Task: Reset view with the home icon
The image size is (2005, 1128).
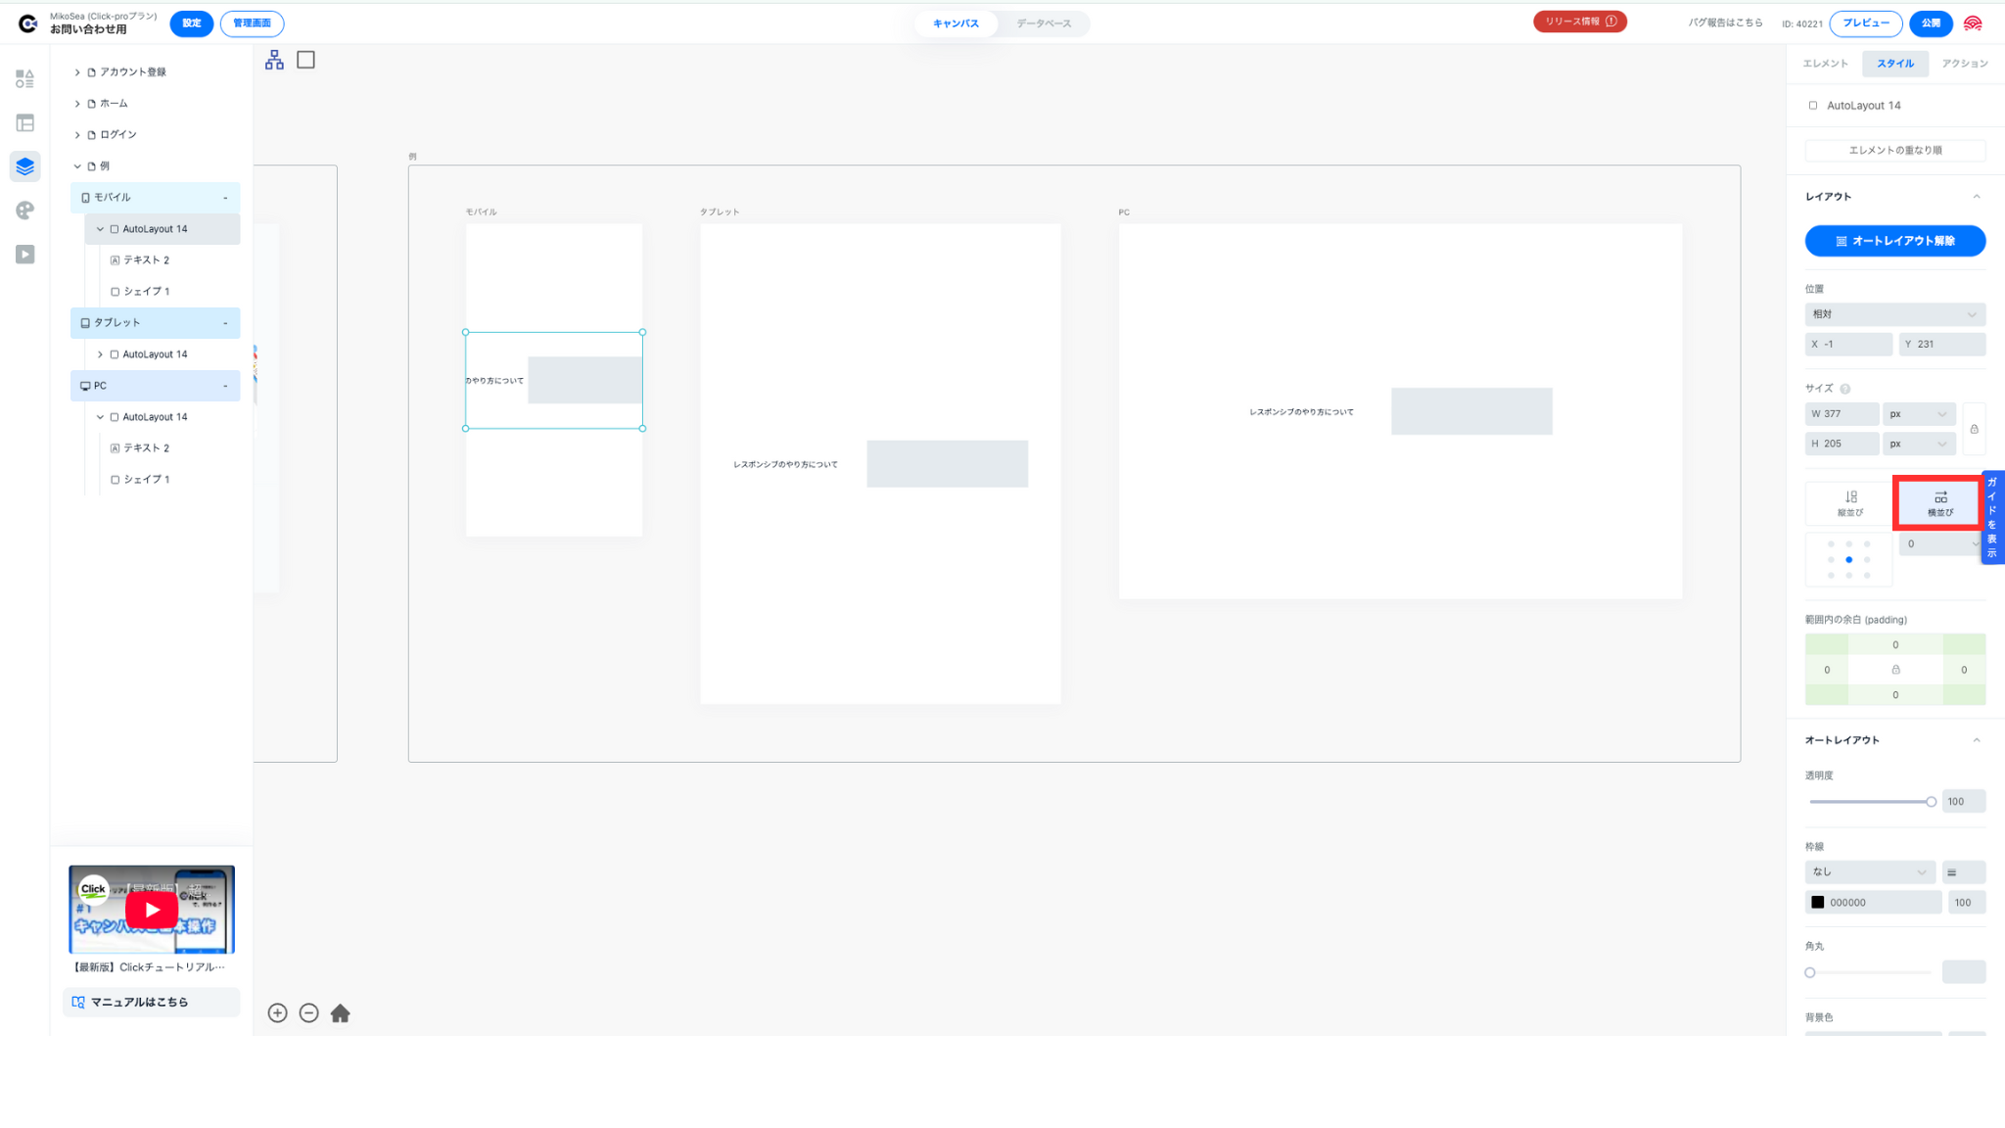Action: [x=341, y=1013]
